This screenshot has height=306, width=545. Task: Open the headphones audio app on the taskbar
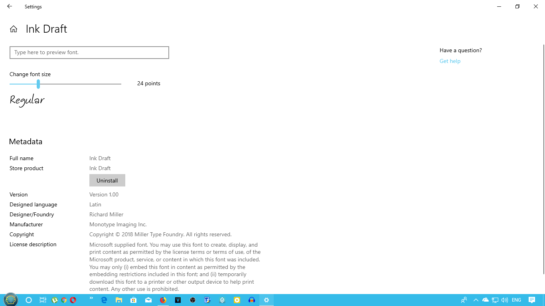[x=252, y=300]
